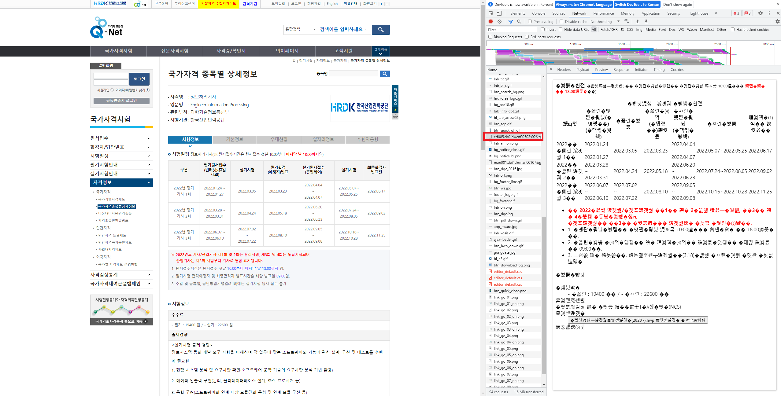The height and width of the screenshot is (396, 781).
Task: Clear the network log
Action: pyautogui.click(x=499, y=21)
